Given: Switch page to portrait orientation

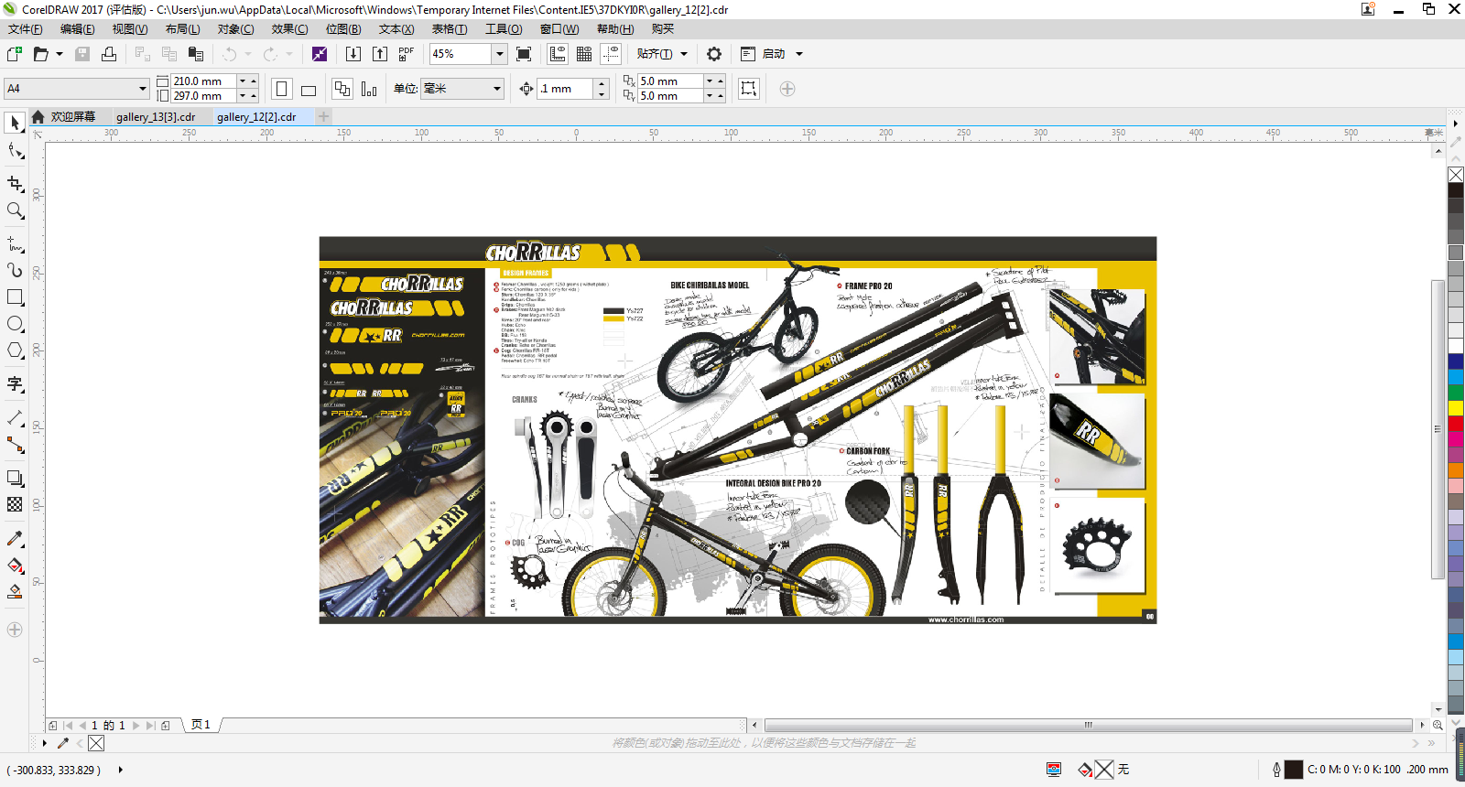Looking at the screenshot, I should [x=282, y=89].
